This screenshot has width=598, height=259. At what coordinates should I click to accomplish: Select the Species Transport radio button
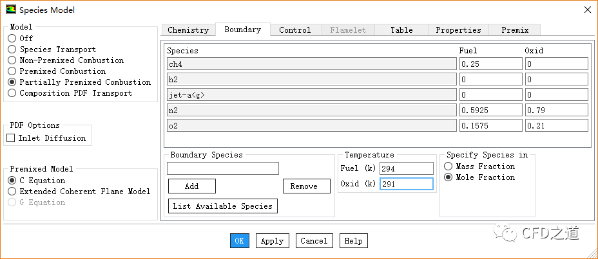pos(12,49)
